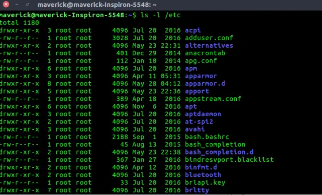322x195 pixels.
Task: Click the bash_completion.d directory name
Action: (219, 152)
